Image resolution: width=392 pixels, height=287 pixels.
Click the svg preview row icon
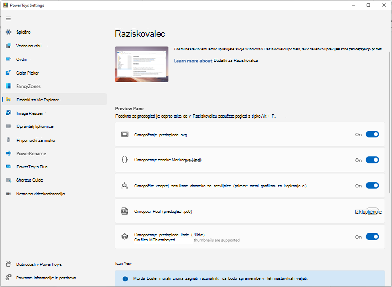coord(124,134)
